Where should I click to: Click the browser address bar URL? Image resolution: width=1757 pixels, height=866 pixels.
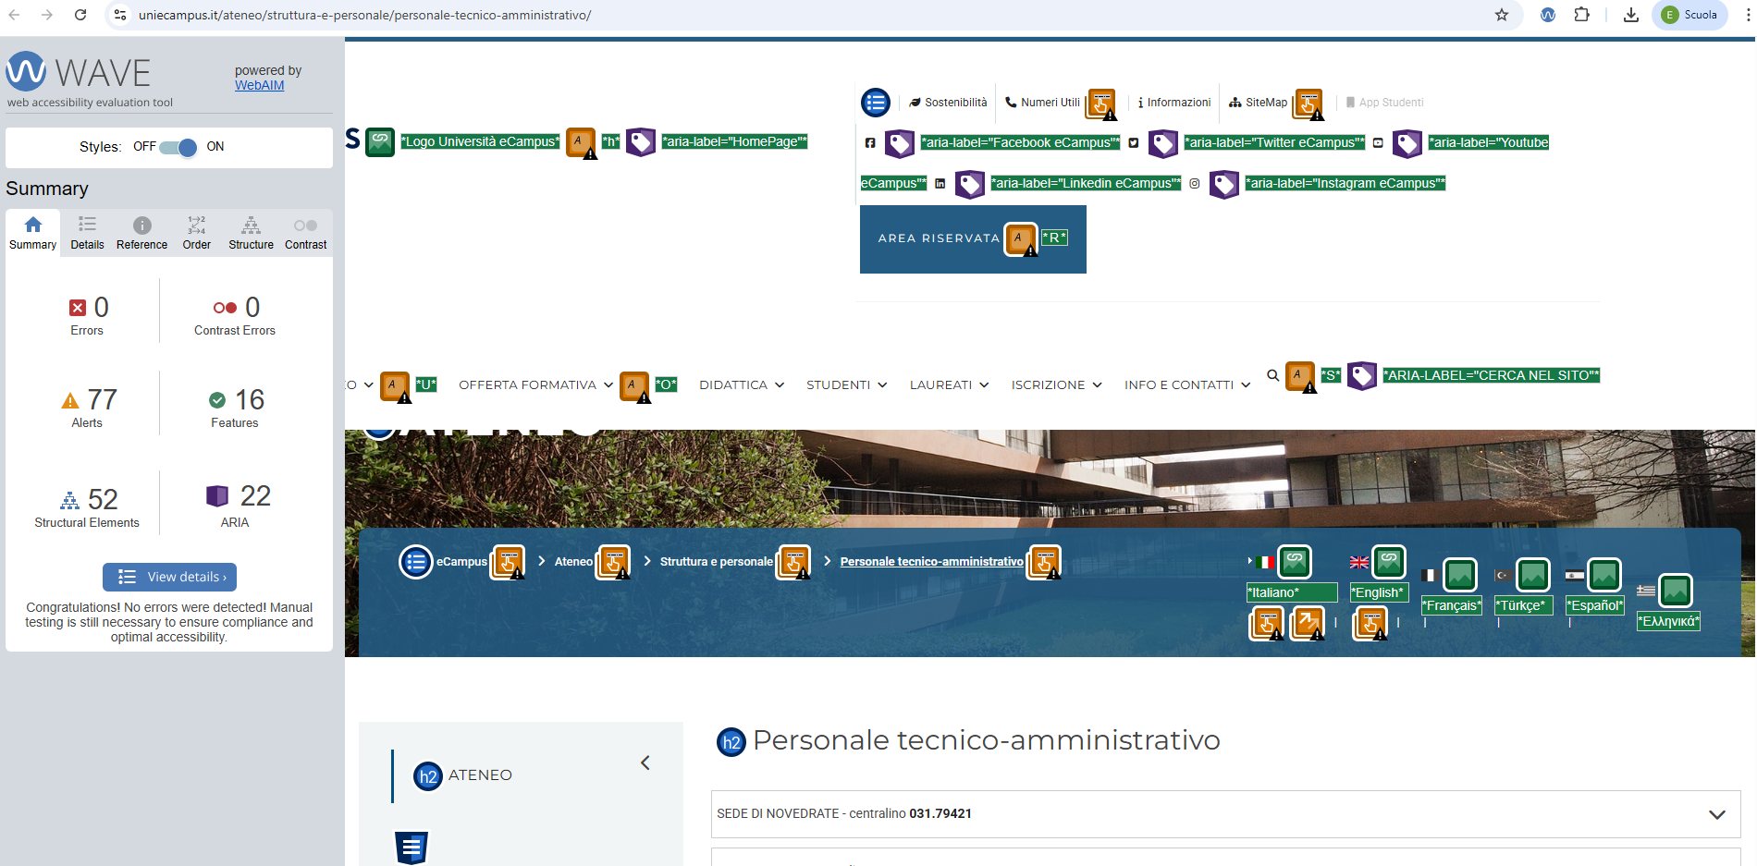pos(364,15)
